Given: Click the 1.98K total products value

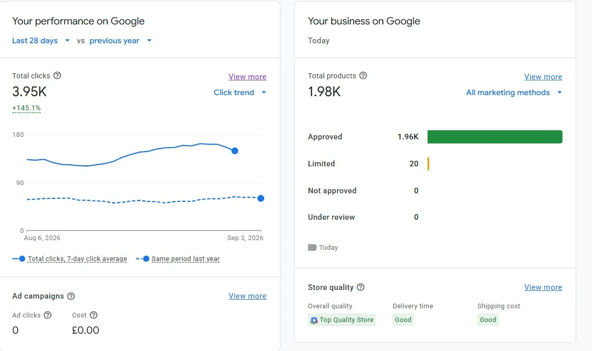Looking at the screenshot, I should pos(324,92).
